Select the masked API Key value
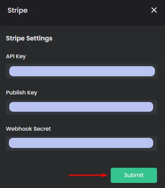The width and height of the screenshot is (165, 188). (82, 71)
